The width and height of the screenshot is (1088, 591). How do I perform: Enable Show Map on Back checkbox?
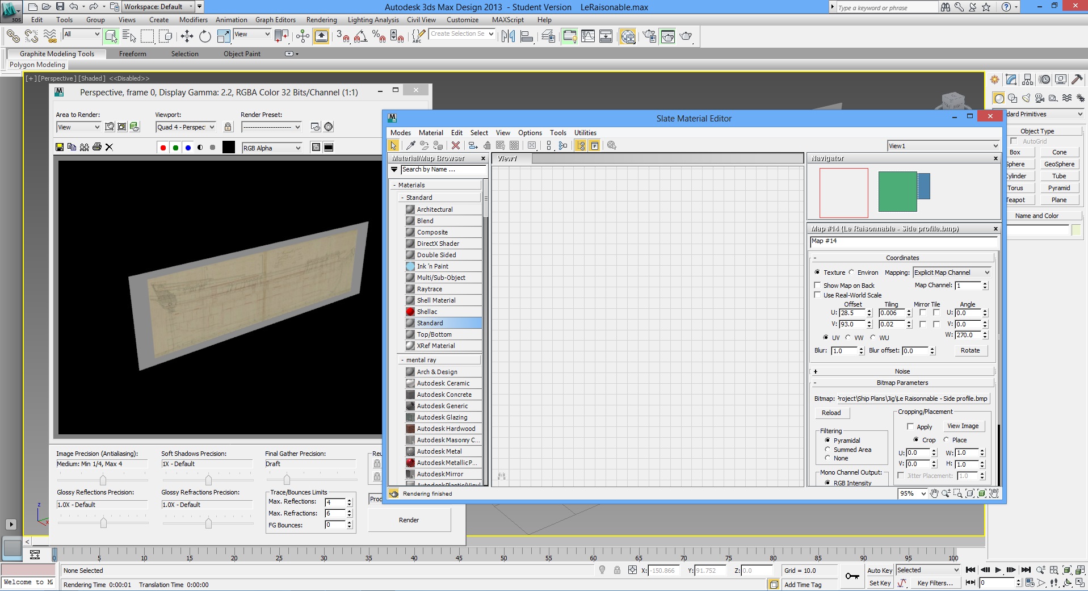[817, 285]
